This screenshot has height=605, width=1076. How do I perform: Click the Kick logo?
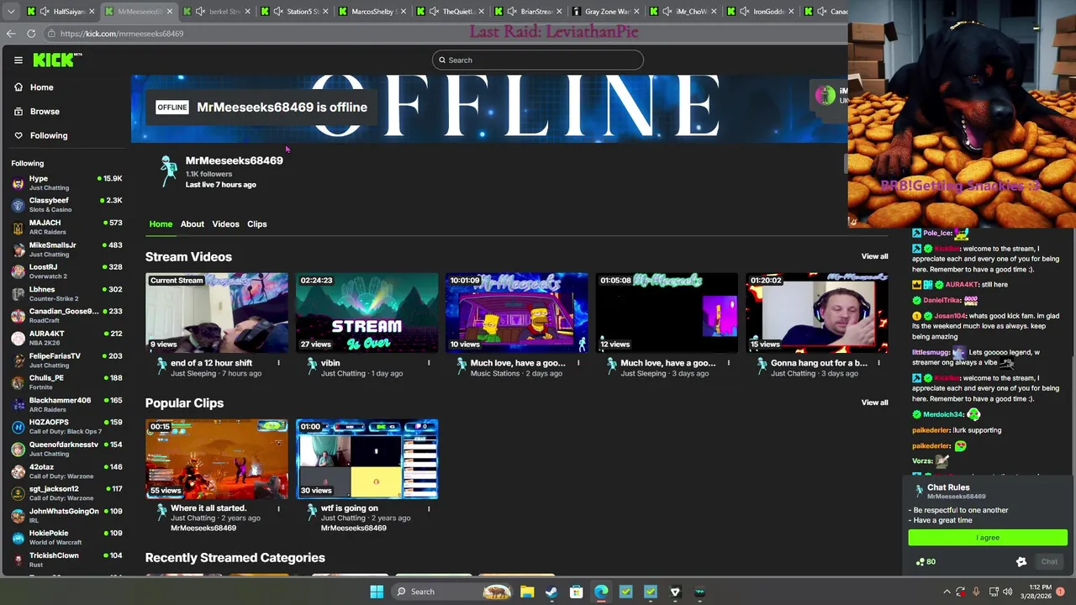[57, 60]
